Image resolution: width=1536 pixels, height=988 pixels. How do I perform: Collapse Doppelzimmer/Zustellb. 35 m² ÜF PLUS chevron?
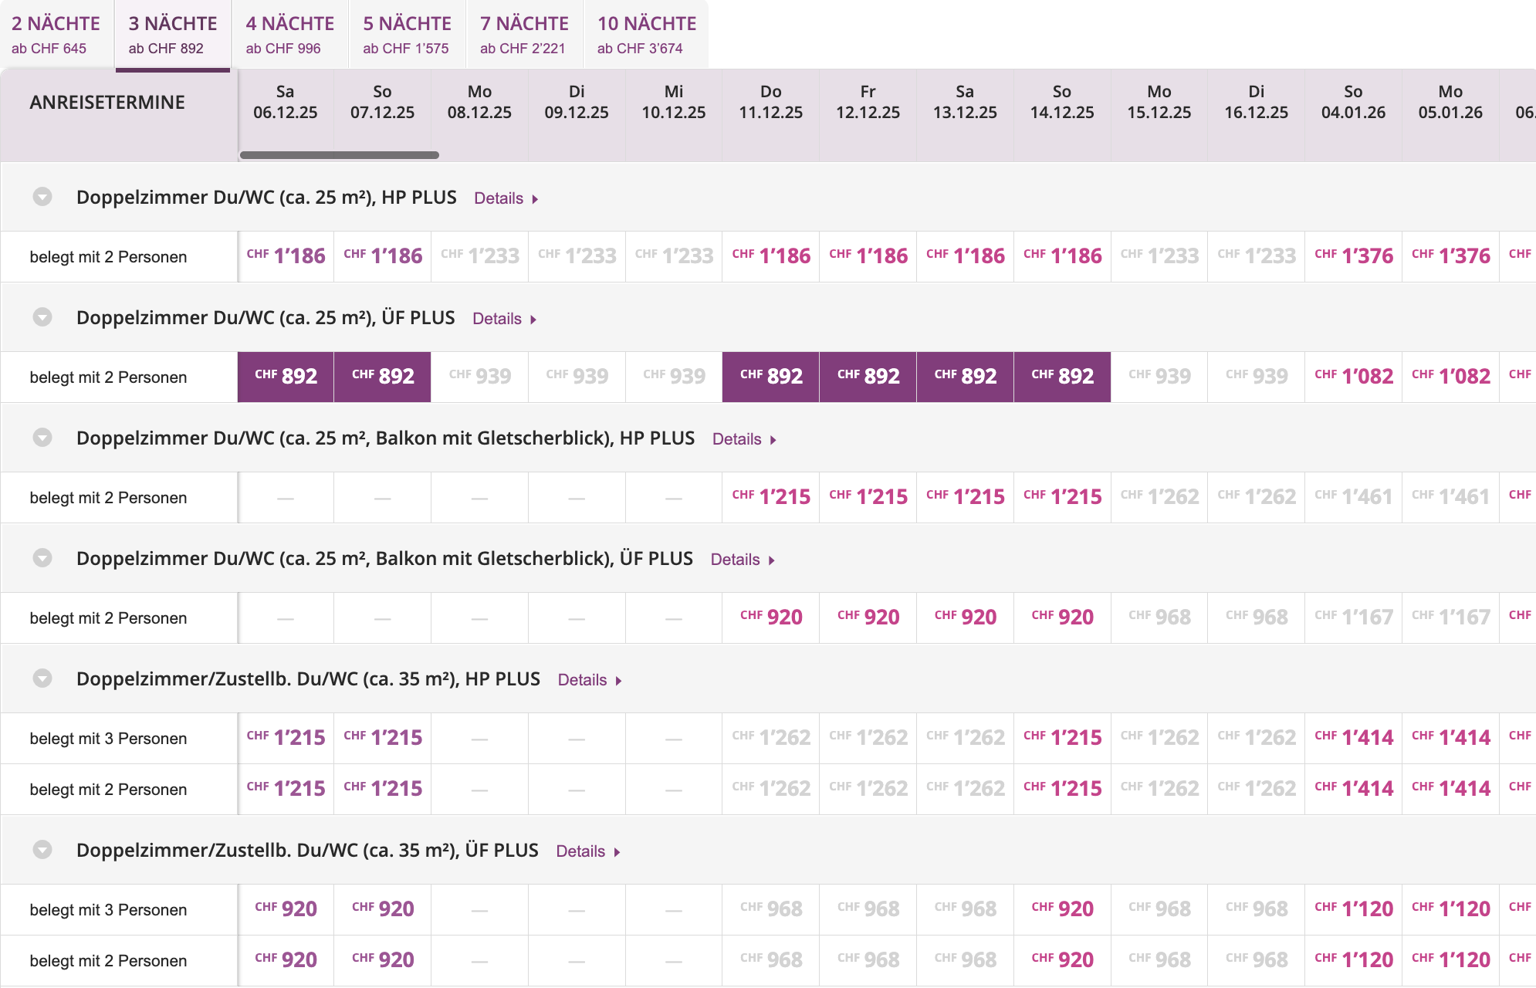click(42, 850)
